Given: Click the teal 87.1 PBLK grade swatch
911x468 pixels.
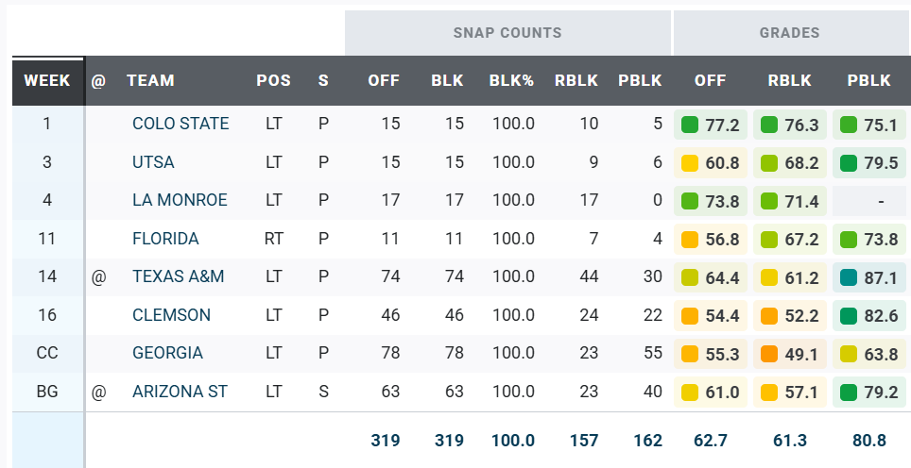Looking at the screenshot, I should pyautogui.click(x=849, y=277).
